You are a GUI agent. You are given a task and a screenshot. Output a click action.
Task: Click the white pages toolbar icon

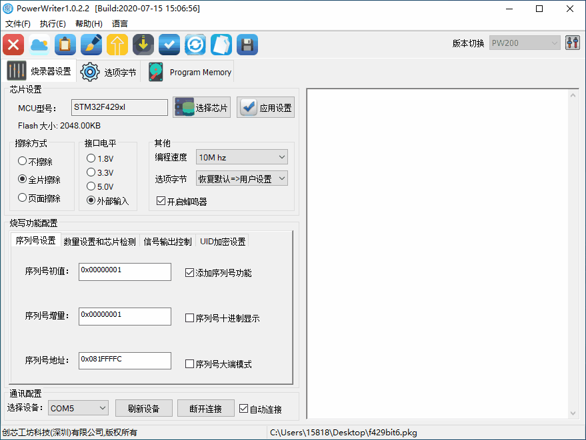pos(221,45)
